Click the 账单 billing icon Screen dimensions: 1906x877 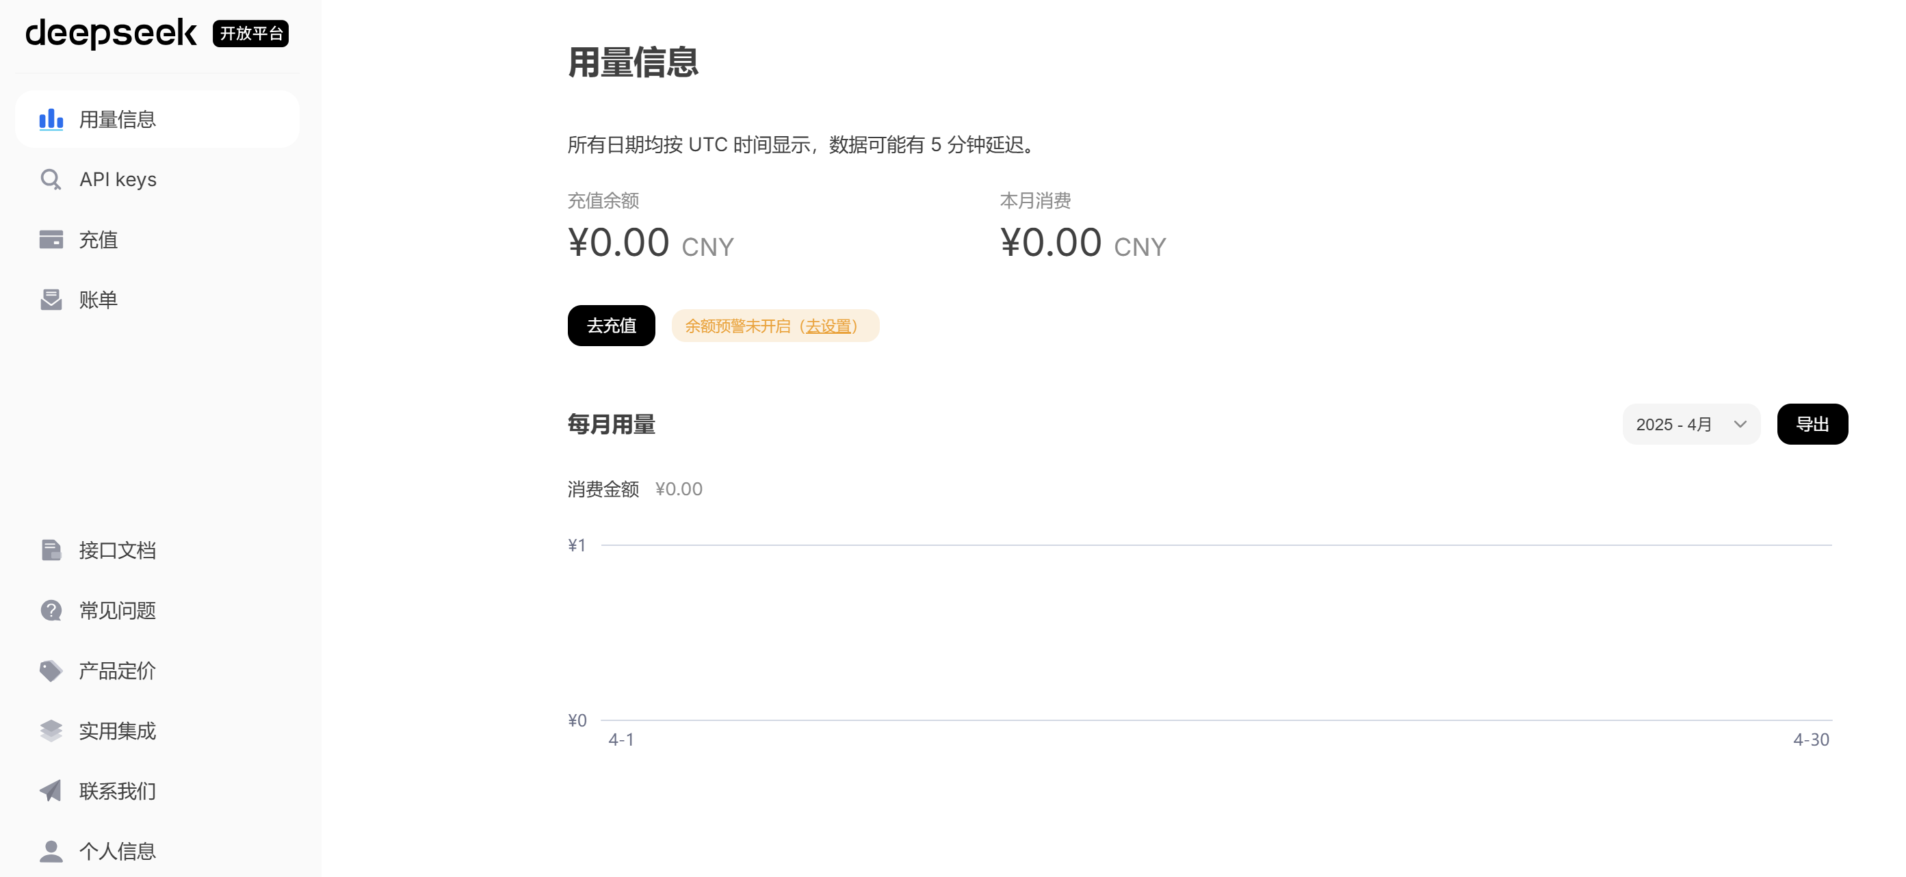pos(51,300)
